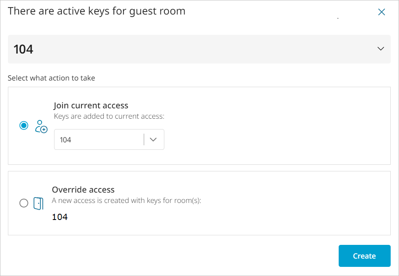Image resolution: width=399 pixels, height=276 pixels.
Task: Click the Override access heading
Action: 83,190
